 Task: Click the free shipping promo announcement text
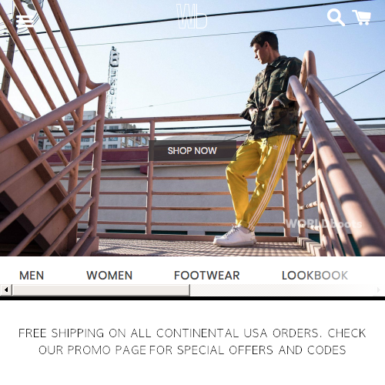click(192, 342)
